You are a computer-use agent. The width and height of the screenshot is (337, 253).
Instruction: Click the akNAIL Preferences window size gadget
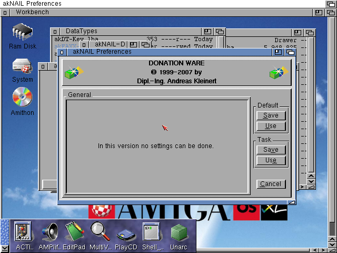point(292,202)
